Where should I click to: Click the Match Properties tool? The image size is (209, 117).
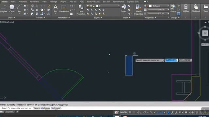(x=138, y=9)
